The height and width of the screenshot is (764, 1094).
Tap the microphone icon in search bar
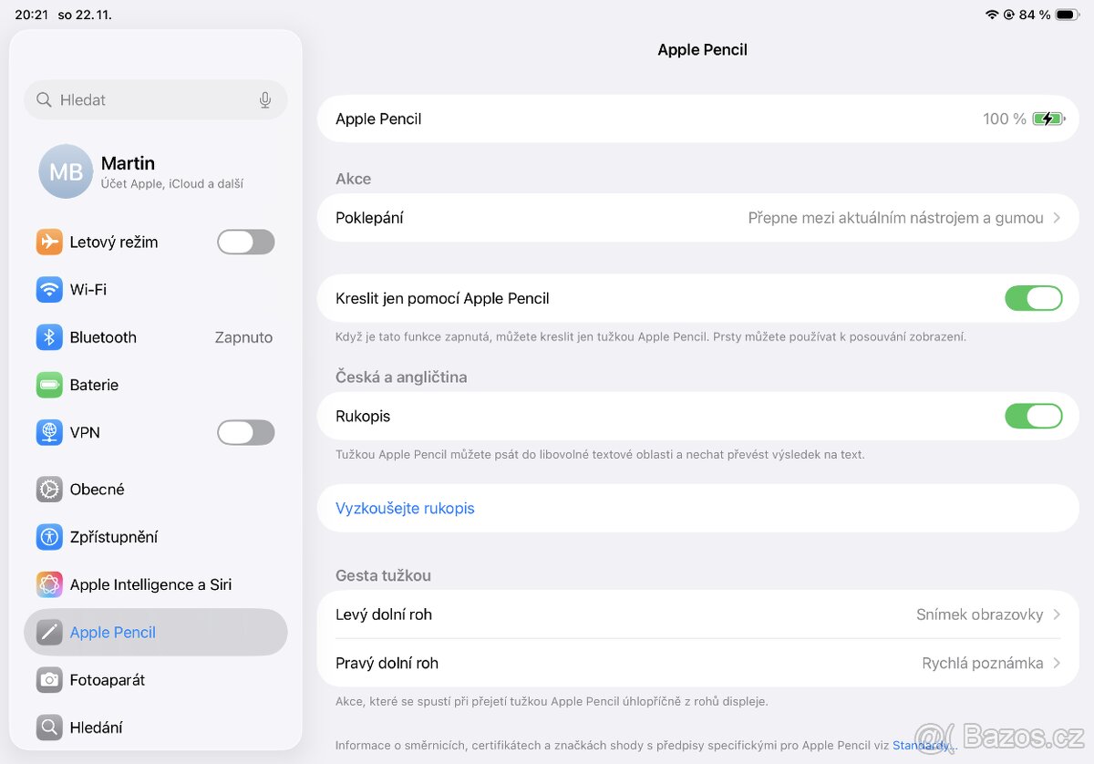(x=264, y=99)
